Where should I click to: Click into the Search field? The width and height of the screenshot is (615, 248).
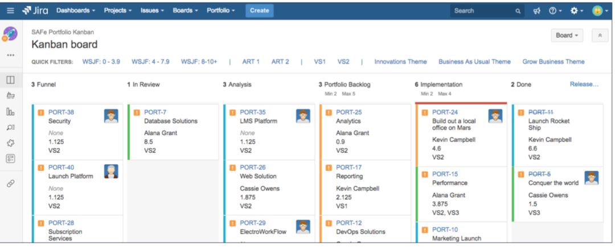click(481, 11)
